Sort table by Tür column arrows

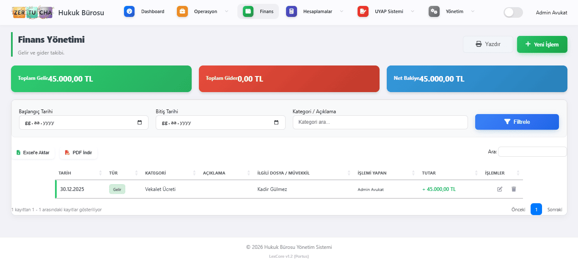[136, 173]
